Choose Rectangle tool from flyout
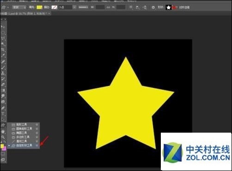This screenshot has height=171, width=232. (x=24, y=124)
